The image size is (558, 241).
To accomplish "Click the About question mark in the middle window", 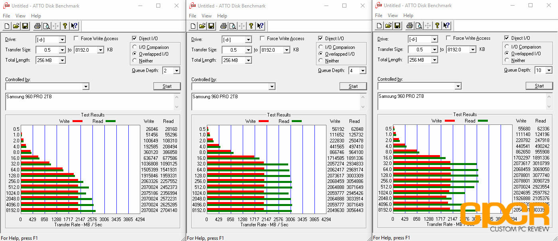I will pyautogui.click(x=251, y=26).
